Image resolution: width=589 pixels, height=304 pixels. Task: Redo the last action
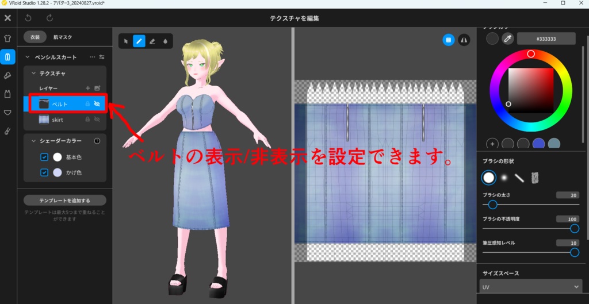pos(49,18)
